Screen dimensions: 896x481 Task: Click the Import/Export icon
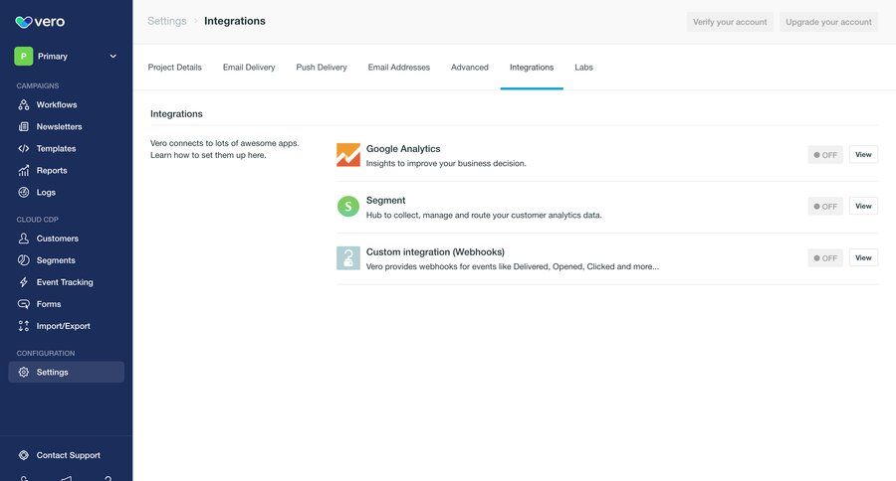[x=24, y=326]
